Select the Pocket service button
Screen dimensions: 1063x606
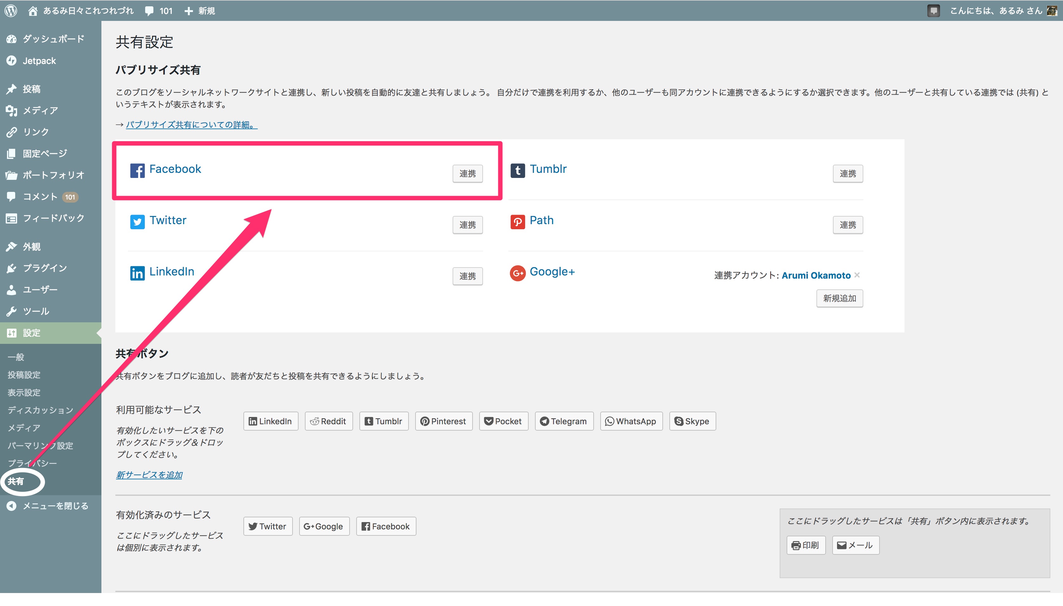[504, 421]
